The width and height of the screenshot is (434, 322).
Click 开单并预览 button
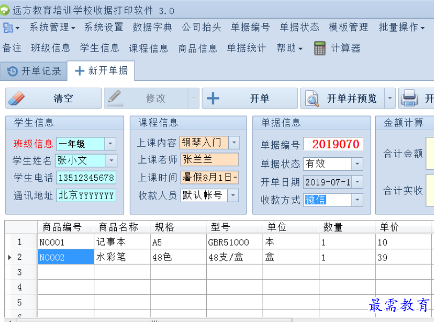[x=342, y=98]
